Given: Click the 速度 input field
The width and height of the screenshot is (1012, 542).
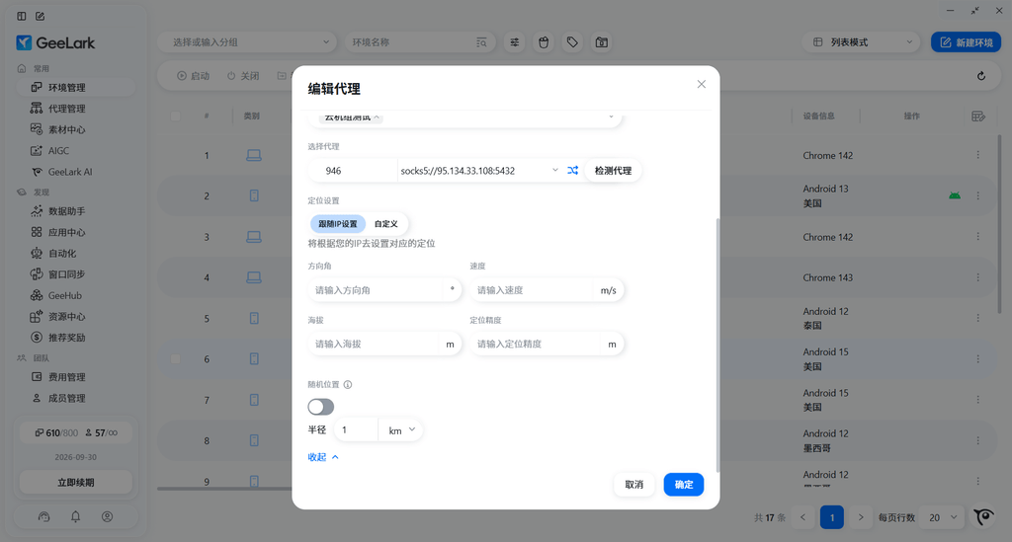Looking at the screenshot, I should [x=547, y=290].
